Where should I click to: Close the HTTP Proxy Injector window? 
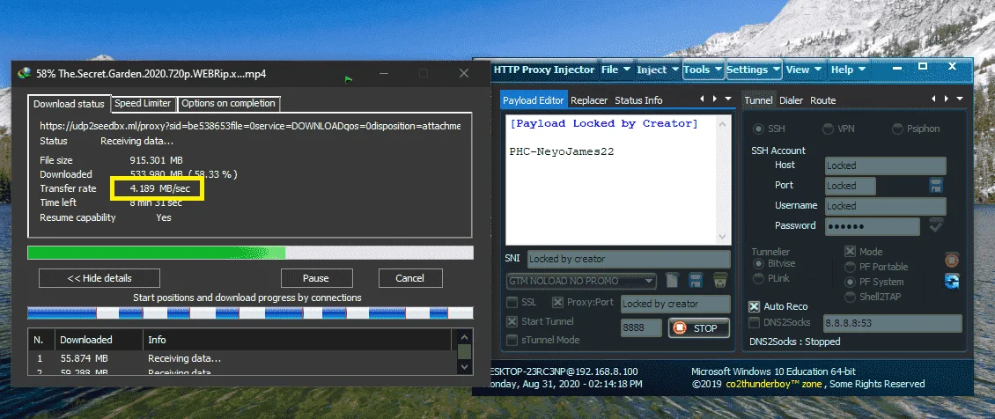[x=952, y=67]
